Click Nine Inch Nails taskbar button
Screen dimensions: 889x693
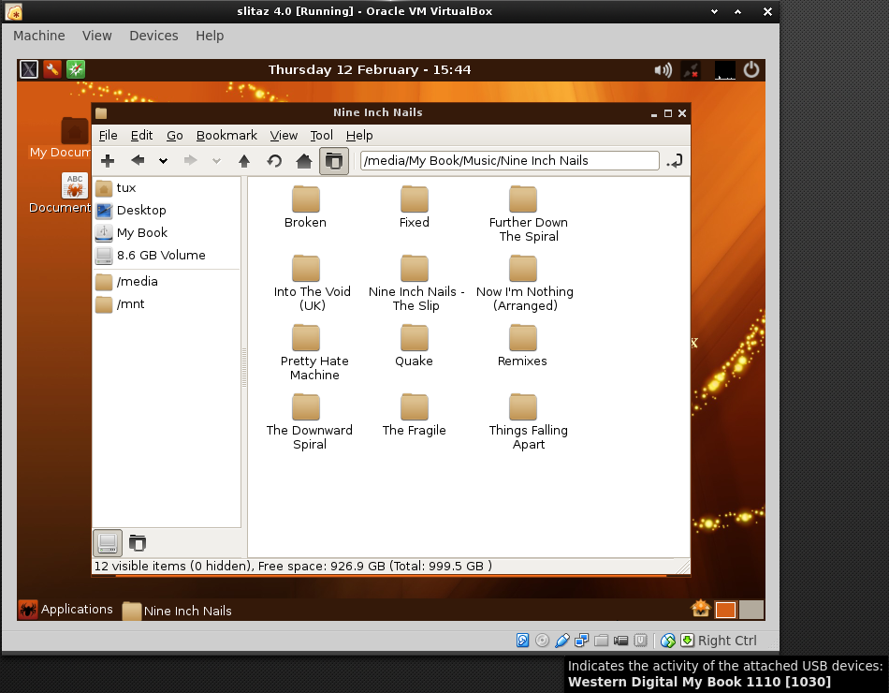click(x=177, y=611)
